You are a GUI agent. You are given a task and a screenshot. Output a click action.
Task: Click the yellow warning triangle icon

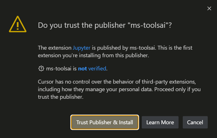(x=18, y=25)
